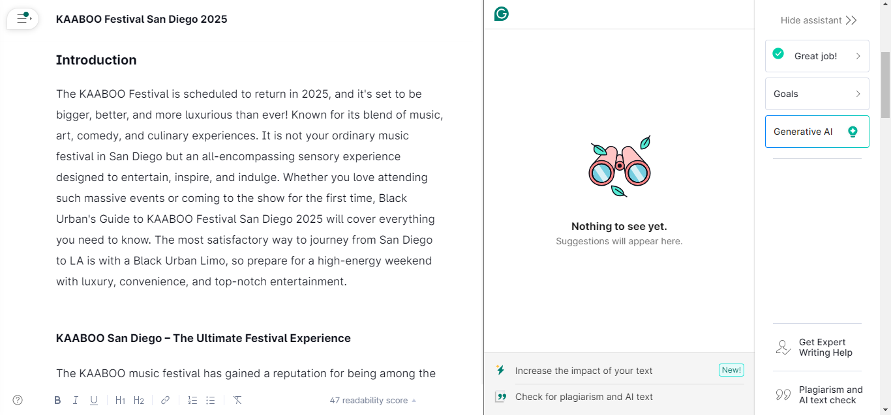The height and width of the screenshot is (415, 891).
Task: Expand the Great job! panel
Action: click(x=817, y=56)
